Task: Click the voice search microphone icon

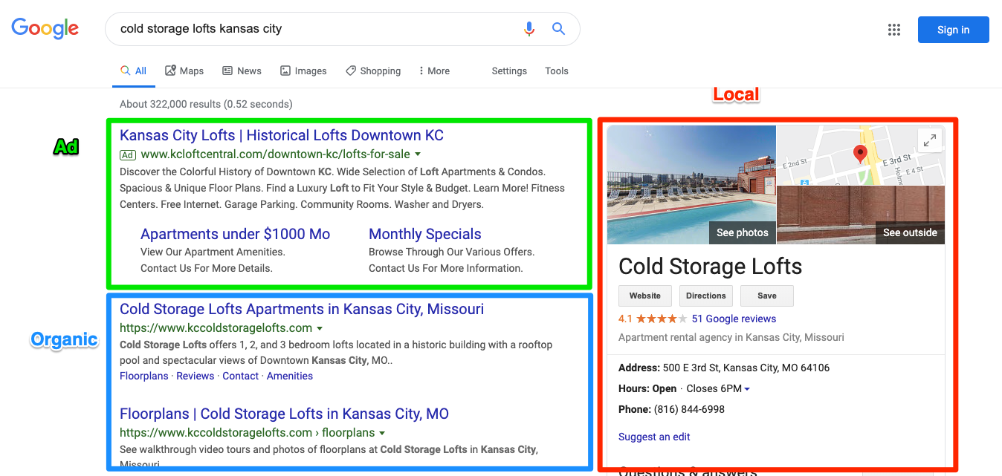Action: pos(529,29)
